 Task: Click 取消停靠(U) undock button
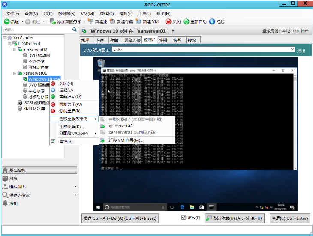tap(235, 218)
